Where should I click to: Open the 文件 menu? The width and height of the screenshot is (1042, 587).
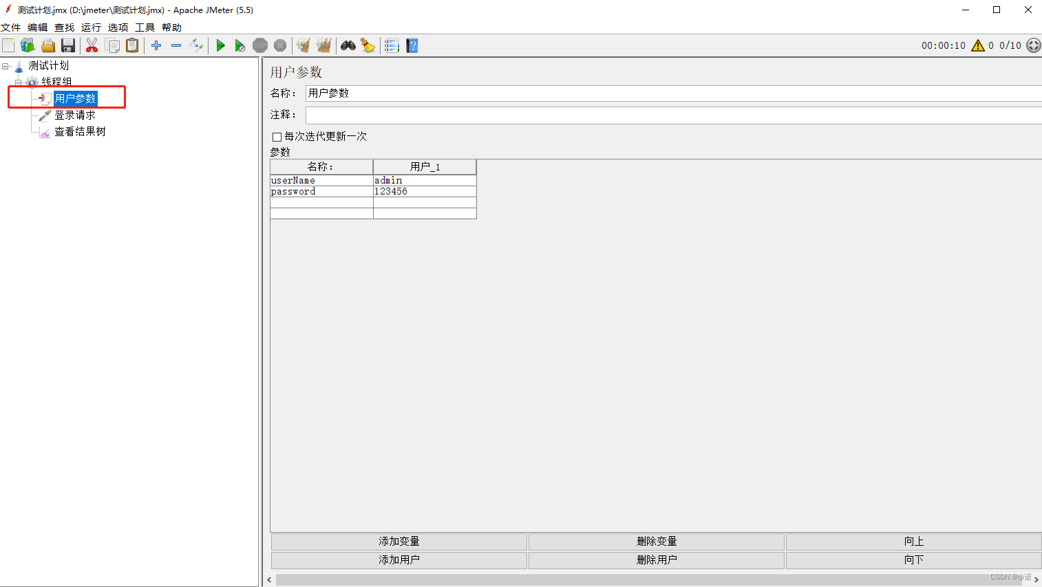coord(11,27)
